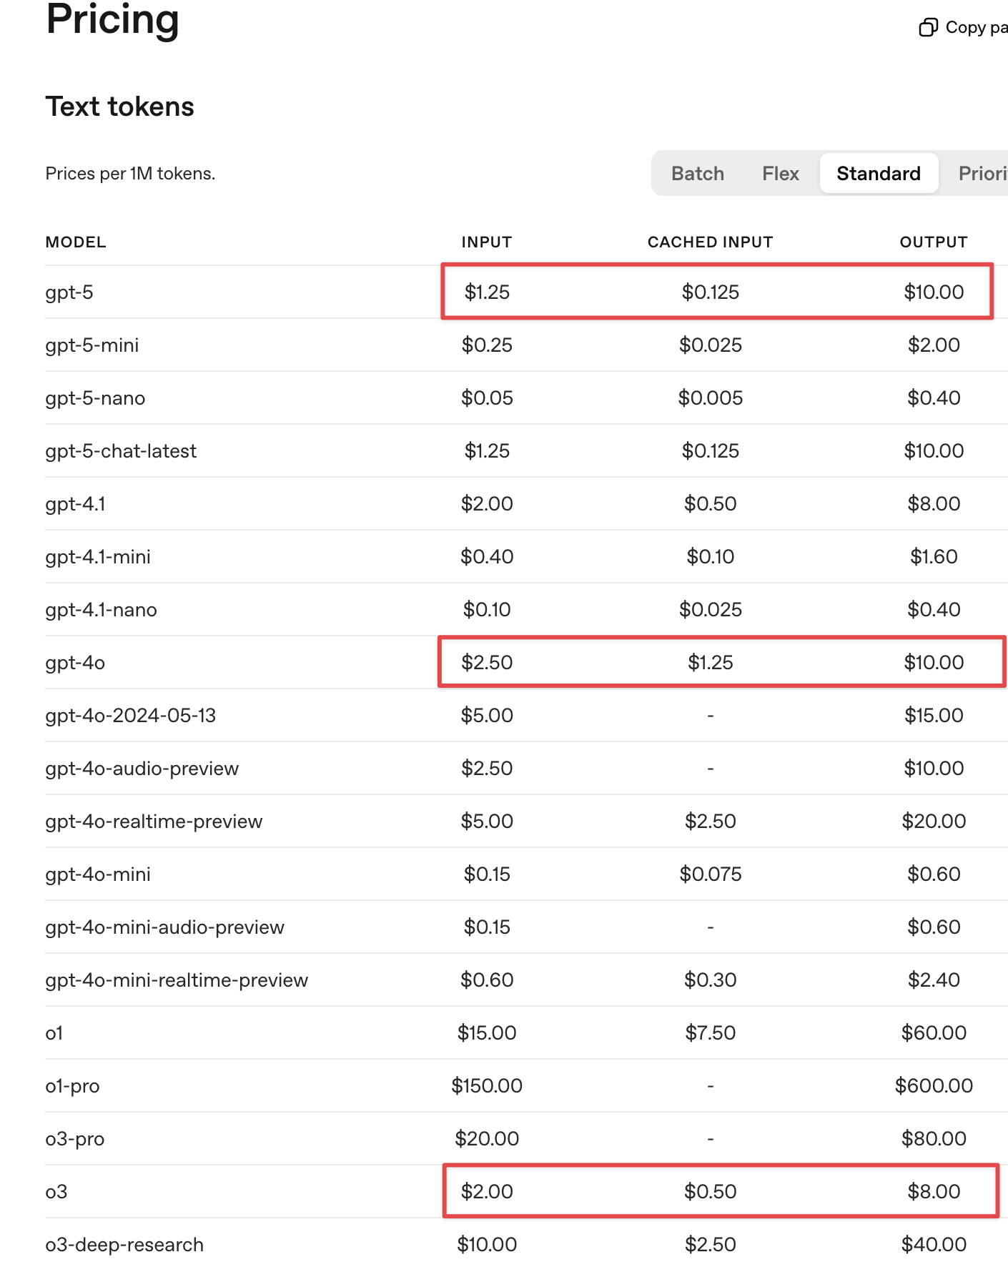Select the o3-deep-research model name
The width and height of the screenshot is (1008, 1267).
point(124,1245)
